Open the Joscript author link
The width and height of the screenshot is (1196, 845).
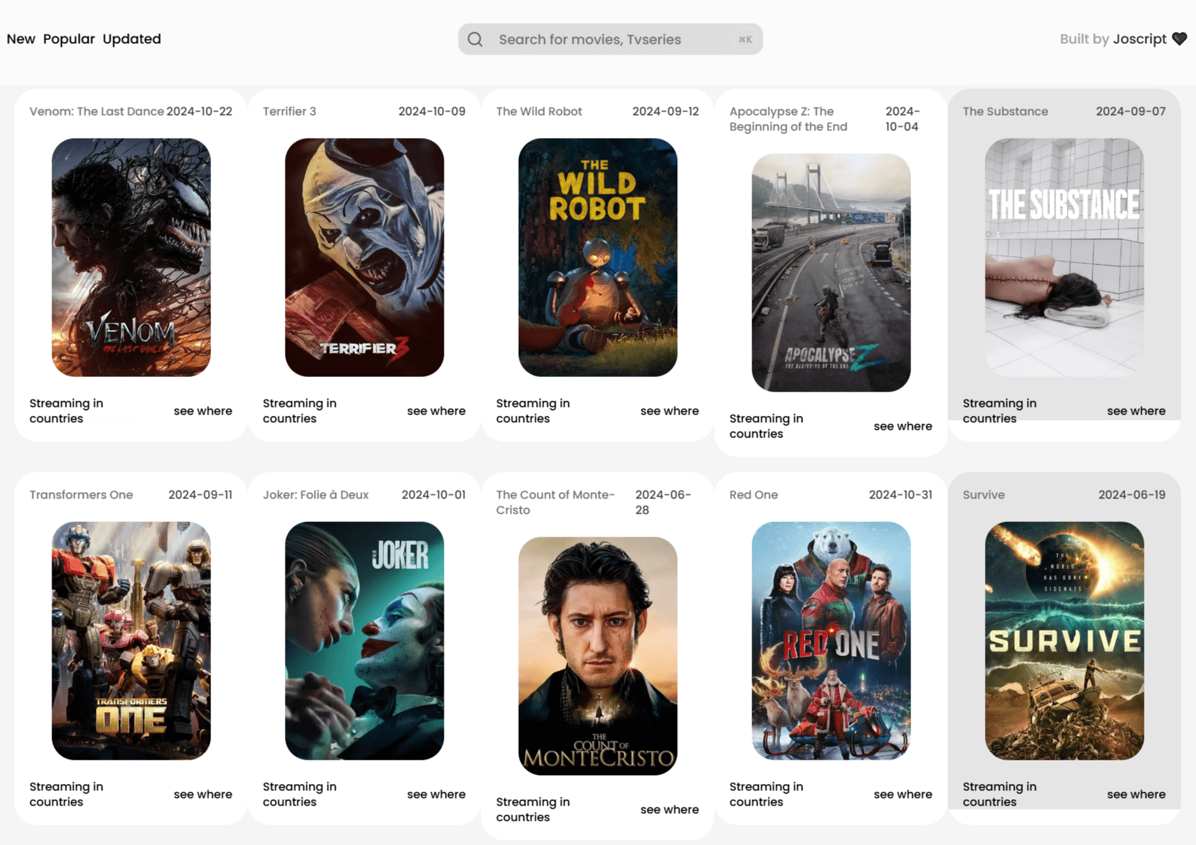pyautogui.click(x=1139, y=39)
